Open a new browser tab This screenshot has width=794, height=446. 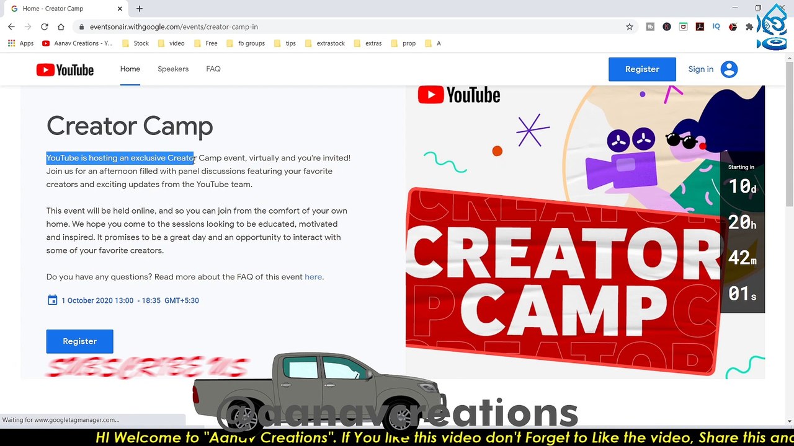pos(140,9)
